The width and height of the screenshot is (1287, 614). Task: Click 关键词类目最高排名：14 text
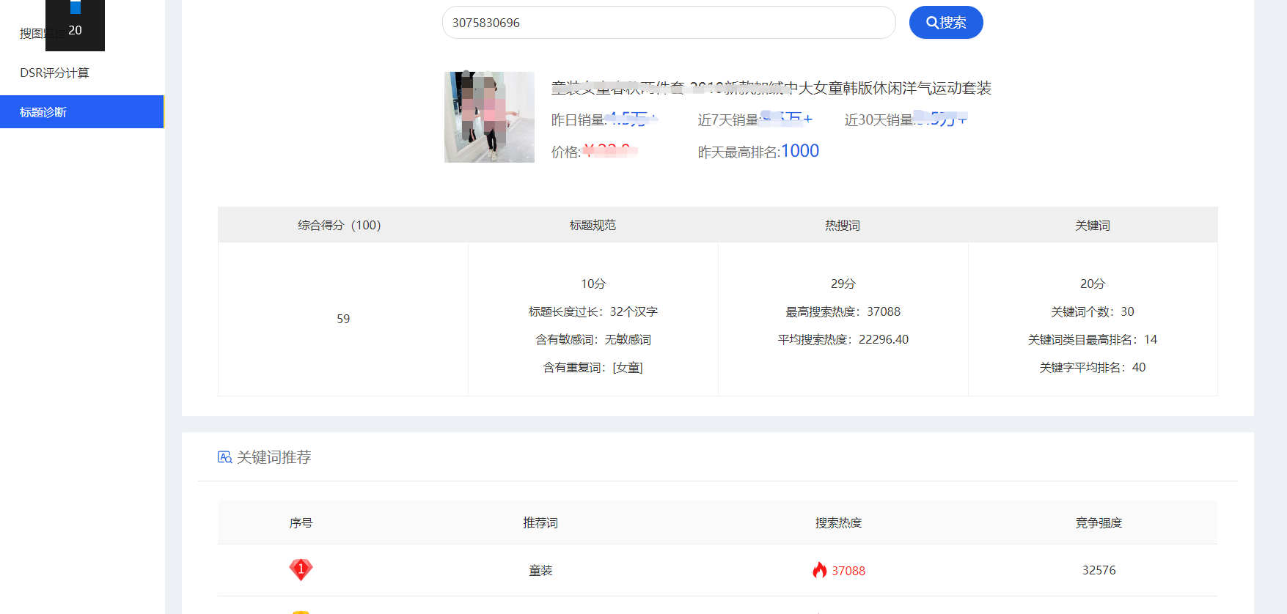click(x=1093, y=339)
